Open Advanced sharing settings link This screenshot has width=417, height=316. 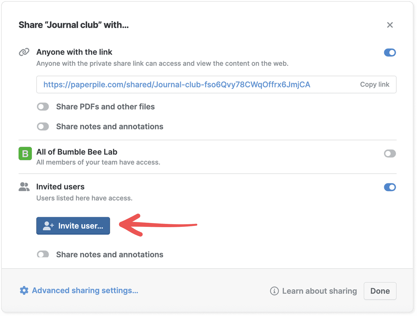[x=85, y=290]
